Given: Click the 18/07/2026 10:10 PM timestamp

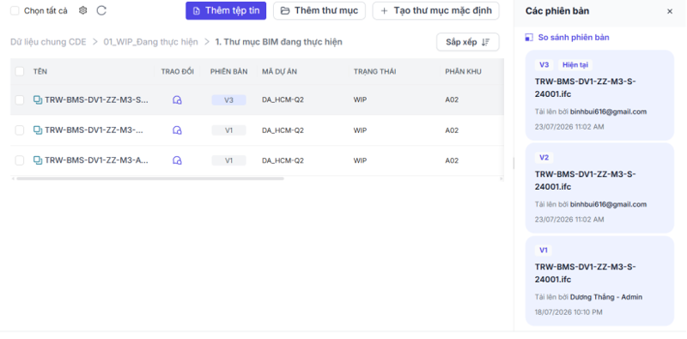Looking at the screenshot, I should [x=568, y=312].
